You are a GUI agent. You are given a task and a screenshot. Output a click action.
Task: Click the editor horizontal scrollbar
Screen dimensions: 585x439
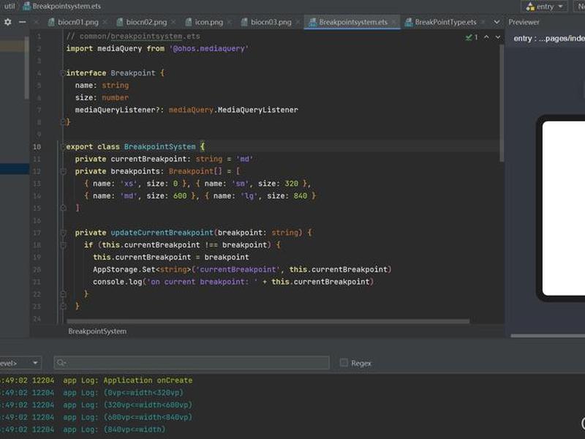(268, 321)
